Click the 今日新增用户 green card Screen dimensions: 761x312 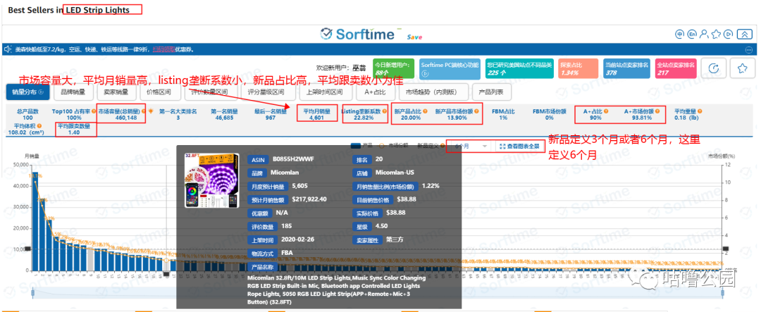(394, 68)
